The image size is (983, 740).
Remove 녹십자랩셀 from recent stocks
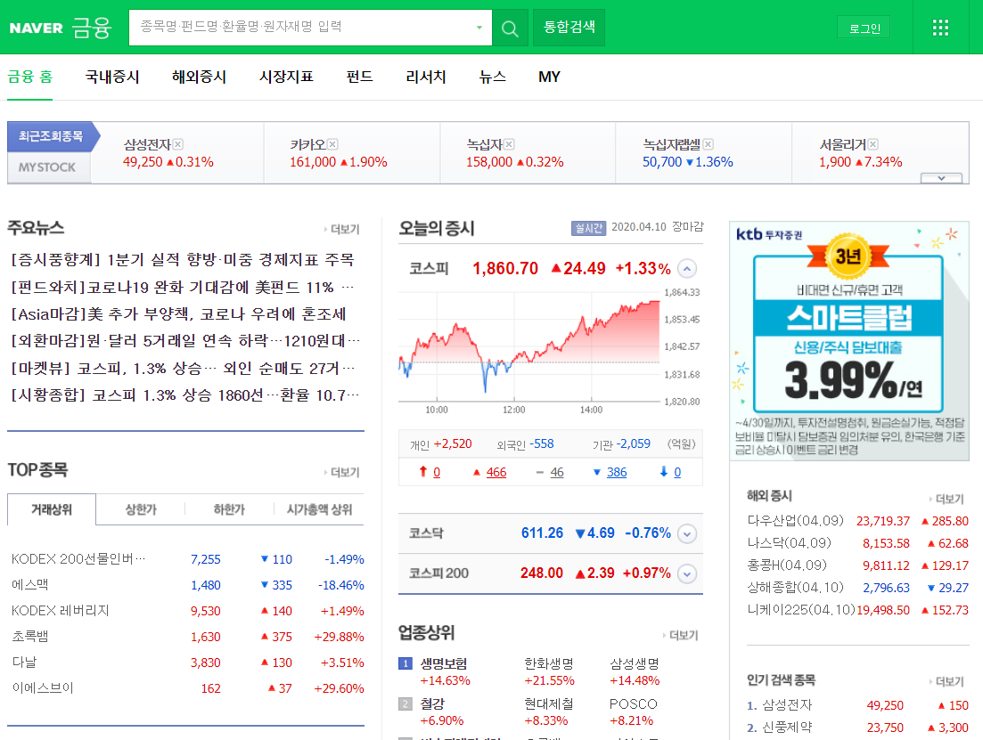click(708, 145)
